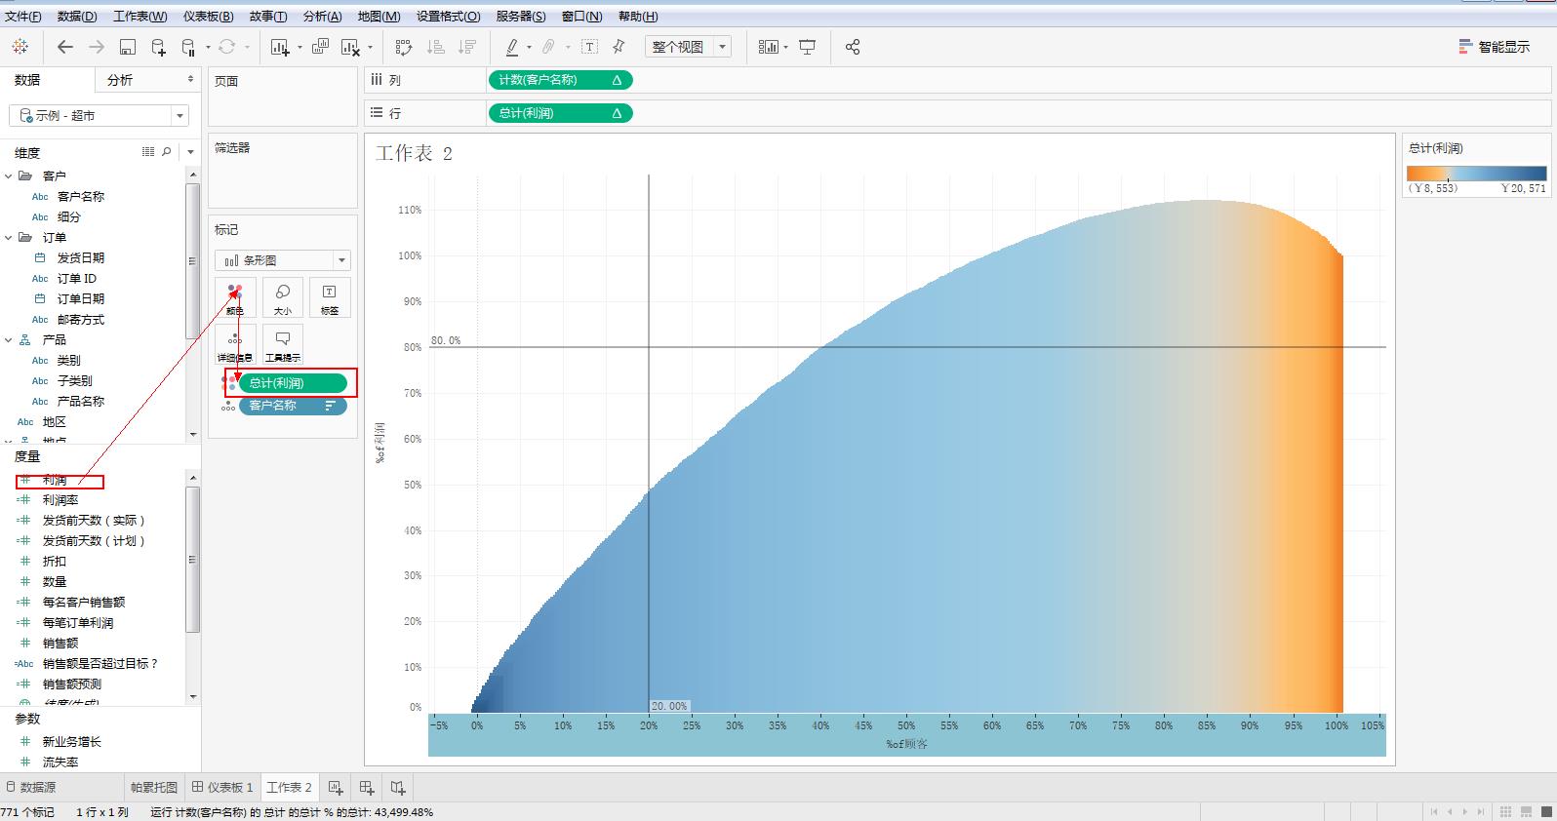Enter presentation mode
The image size is (1557, 821).
click(808, 47)
